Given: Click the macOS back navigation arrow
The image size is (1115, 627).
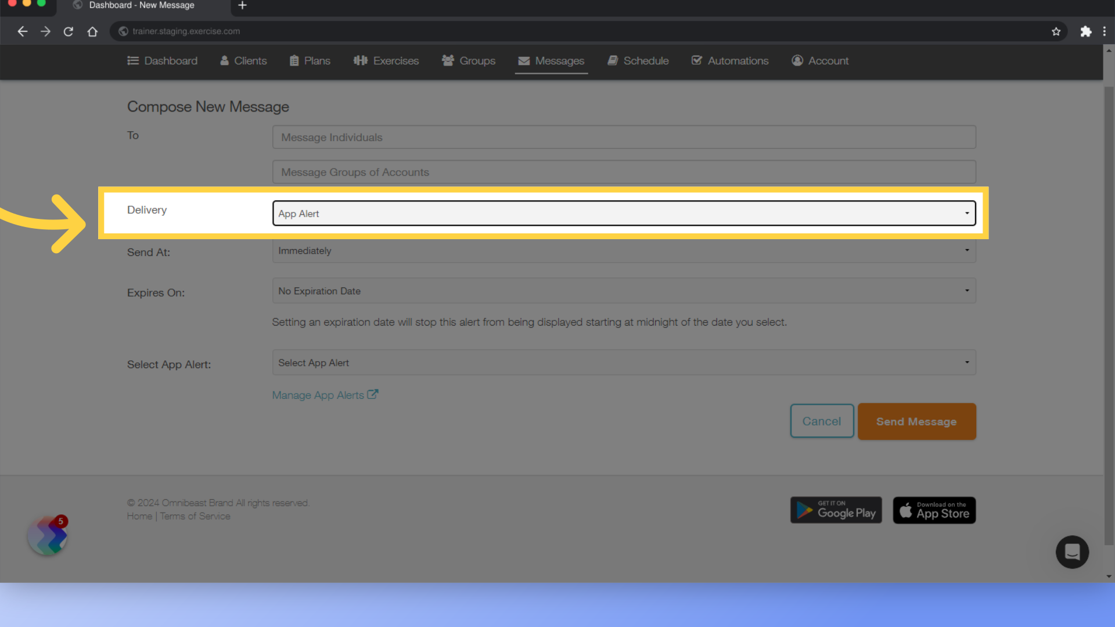Looking at the screenshot, I should [21, 31].
